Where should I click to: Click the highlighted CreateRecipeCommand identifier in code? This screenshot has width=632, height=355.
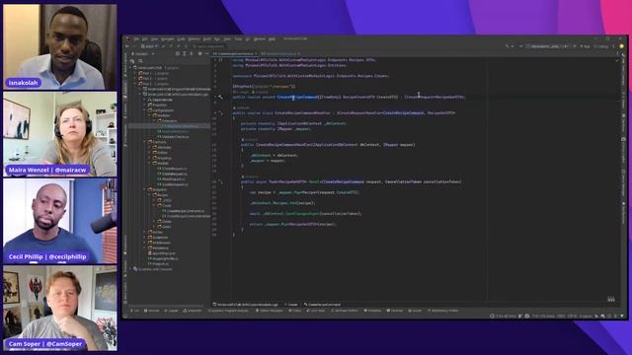[x=297, y=97]
